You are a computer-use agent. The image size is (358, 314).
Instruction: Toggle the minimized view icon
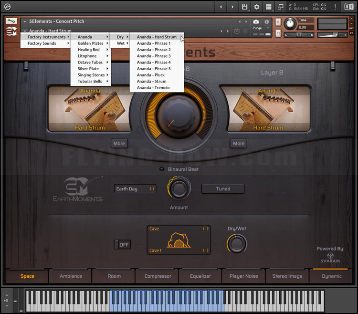[x=280, y=7]
